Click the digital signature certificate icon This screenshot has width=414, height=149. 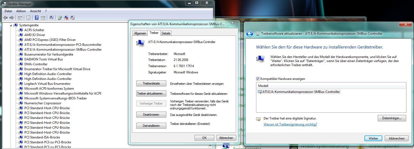click(x=258, y=119)
